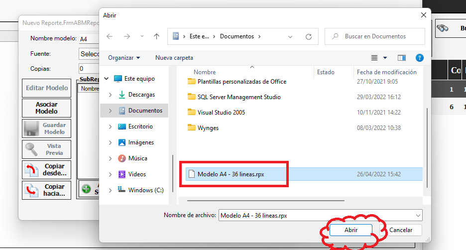Go up one folder level arrow
466x250 pixels.
(x=156, y=36)
